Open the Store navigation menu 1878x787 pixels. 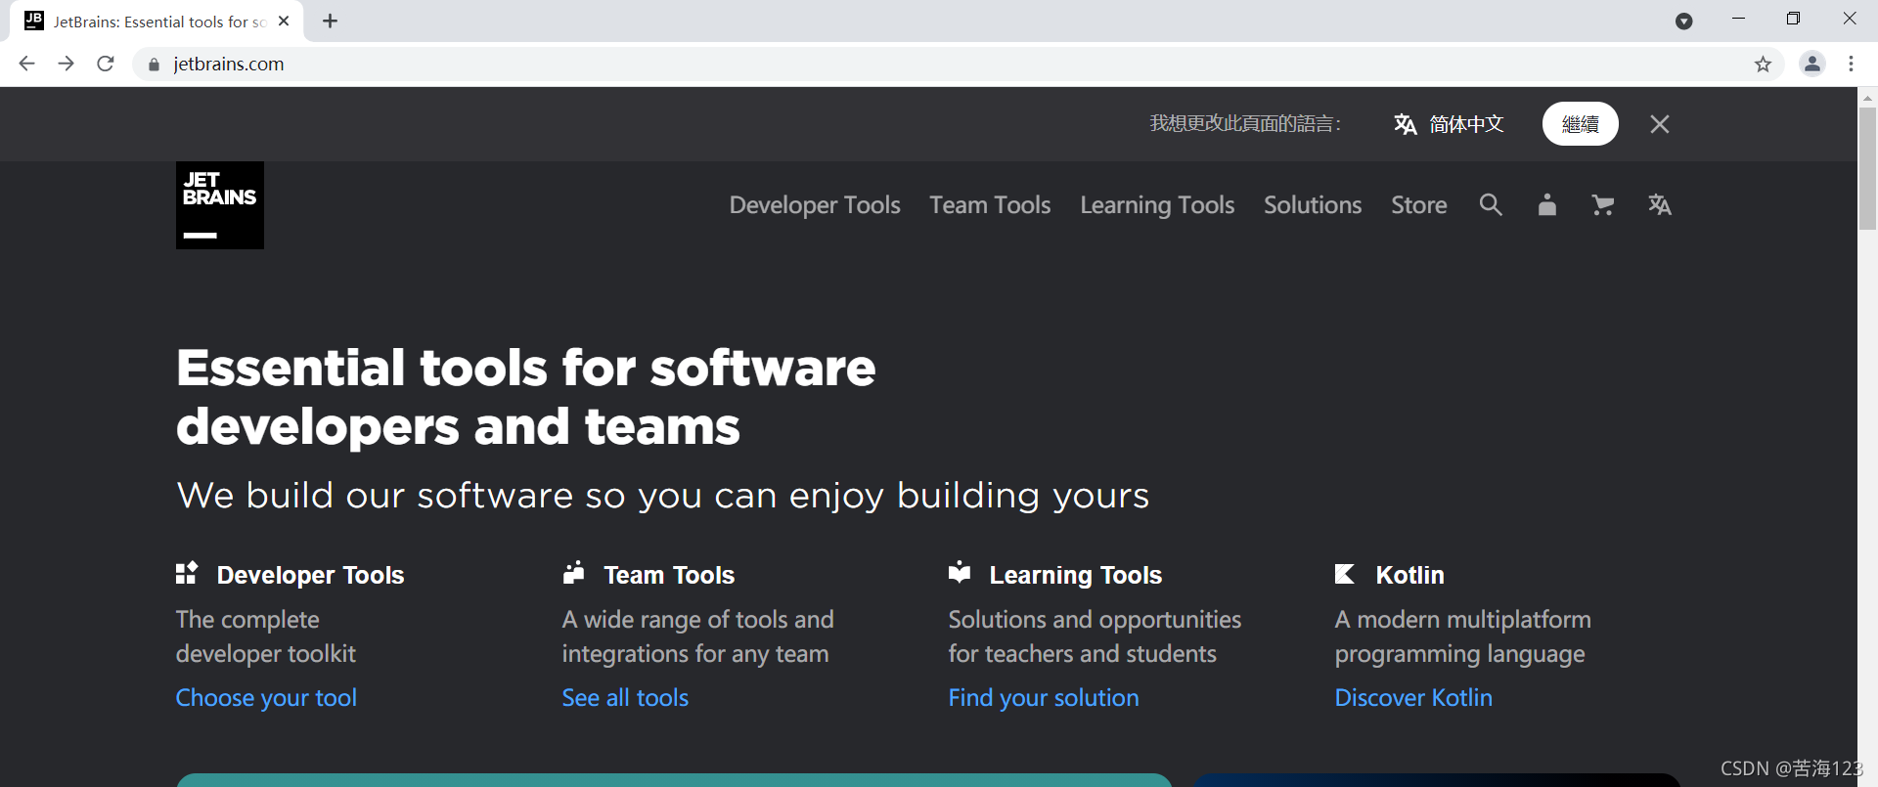coord(1419,205)
